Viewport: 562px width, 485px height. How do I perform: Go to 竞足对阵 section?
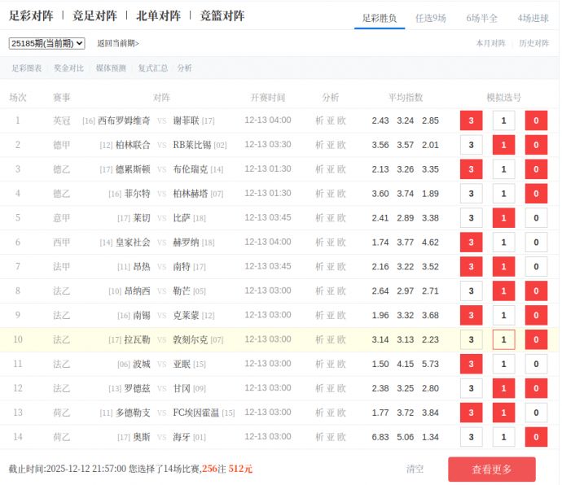tap(94, 16)
